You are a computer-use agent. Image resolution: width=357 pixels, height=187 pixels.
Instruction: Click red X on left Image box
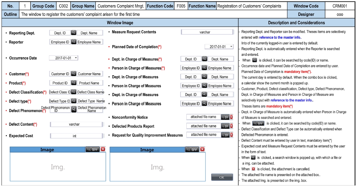[103, 149]
